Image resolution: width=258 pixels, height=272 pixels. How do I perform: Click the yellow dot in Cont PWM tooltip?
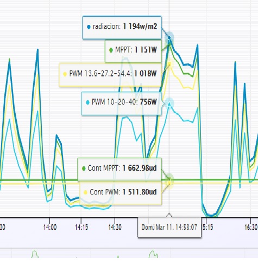coord(85,192)
